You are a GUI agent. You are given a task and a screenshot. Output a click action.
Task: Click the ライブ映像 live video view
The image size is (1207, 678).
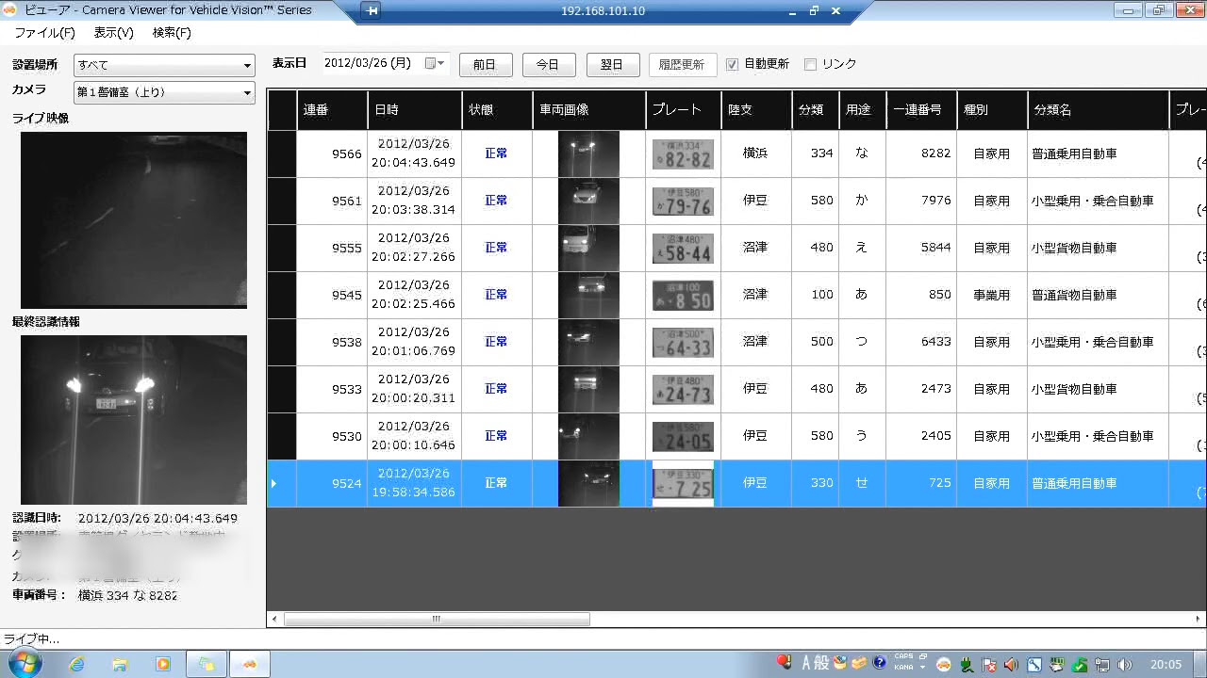[134, 219]
